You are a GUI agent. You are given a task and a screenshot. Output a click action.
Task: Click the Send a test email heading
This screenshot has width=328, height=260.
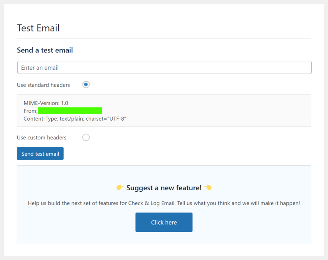coord(44,50)
